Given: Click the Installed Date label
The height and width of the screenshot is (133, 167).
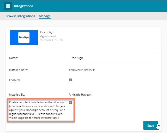Looking at the screenshot, I should (18, 70).
